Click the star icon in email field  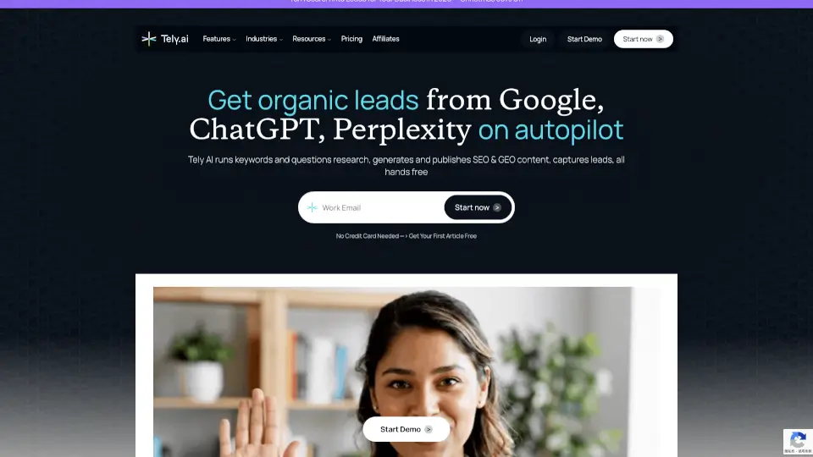[x=312, y=207]
